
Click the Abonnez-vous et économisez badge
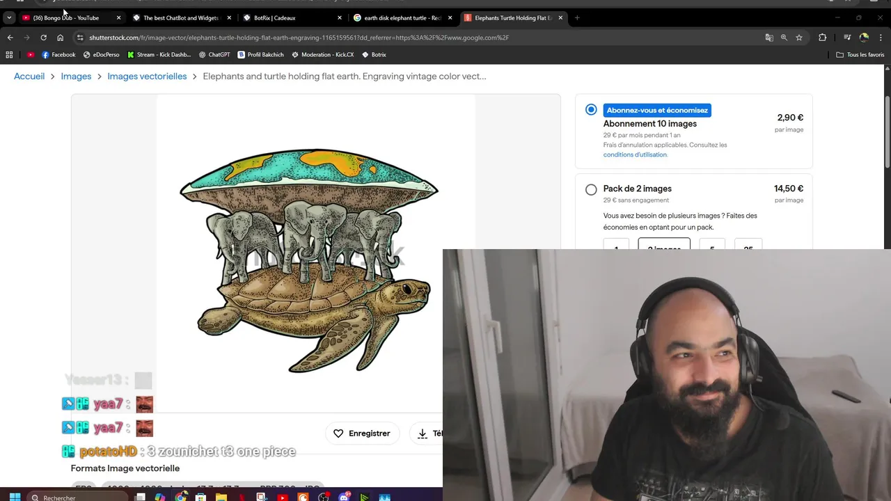[x=657, y=110]
